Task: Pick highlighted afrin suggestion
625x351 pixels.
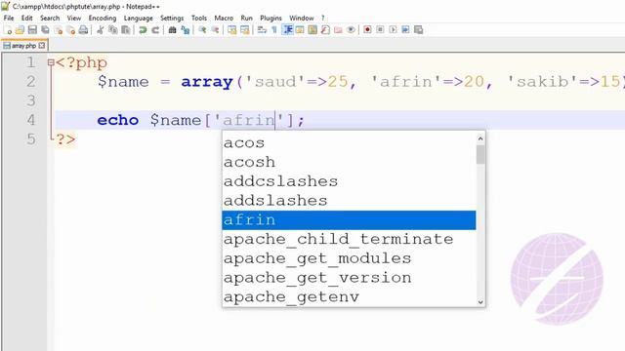Action: coord(349,220)
